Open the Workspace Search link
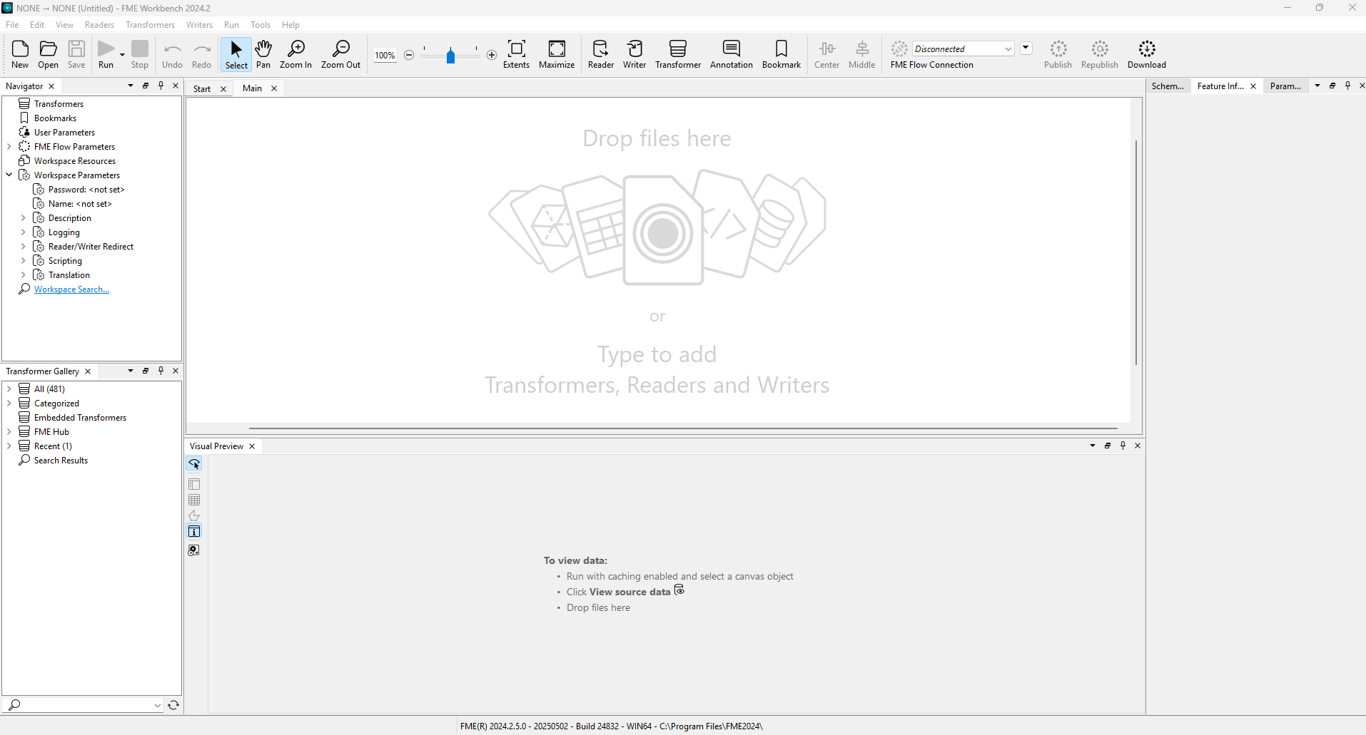The image size is (1366, 735). 71,289
